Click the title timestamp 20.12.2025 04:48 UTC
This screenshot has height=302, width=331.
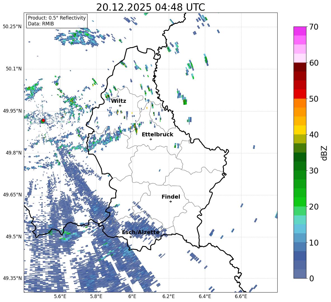click(150, 8)
